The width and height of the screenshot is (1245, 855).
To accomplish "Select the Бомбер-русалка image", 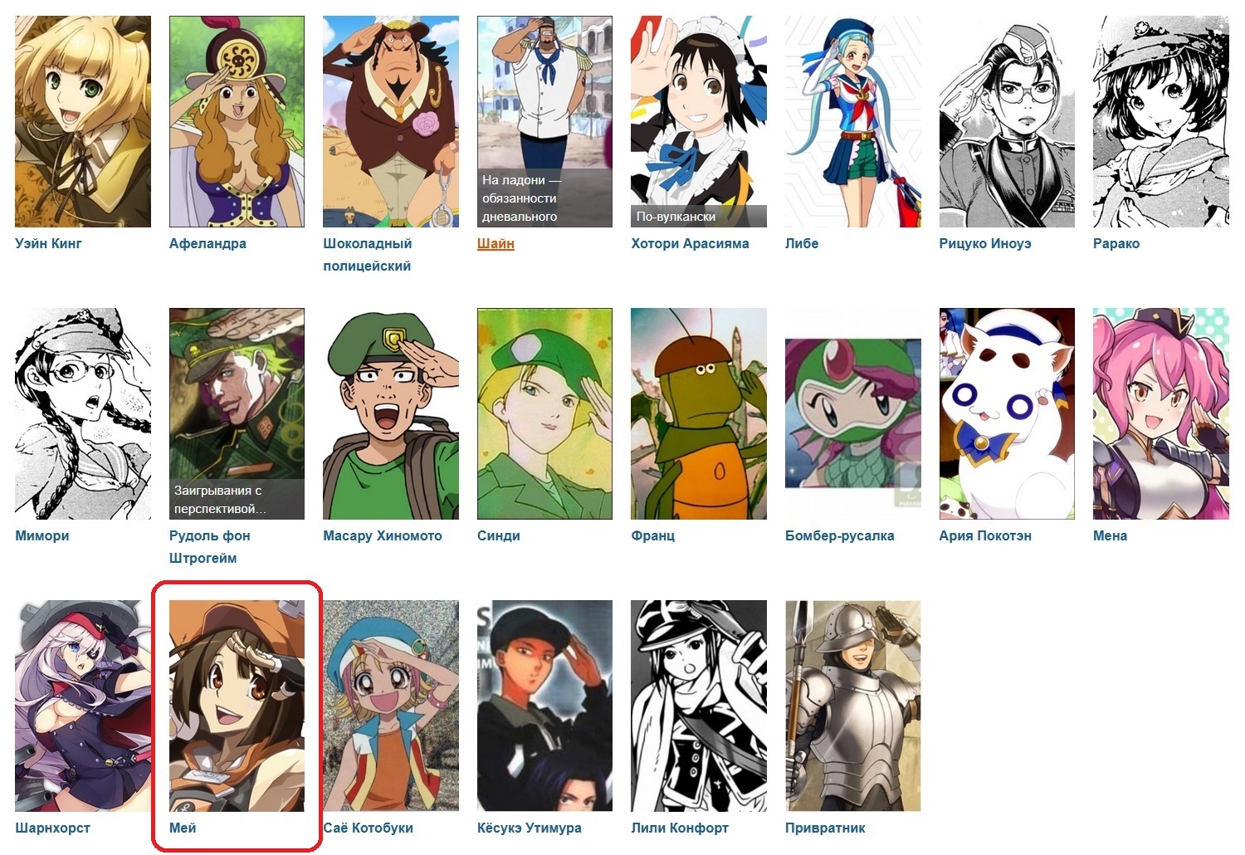I will pyautogui.click(x=853, y=413).
